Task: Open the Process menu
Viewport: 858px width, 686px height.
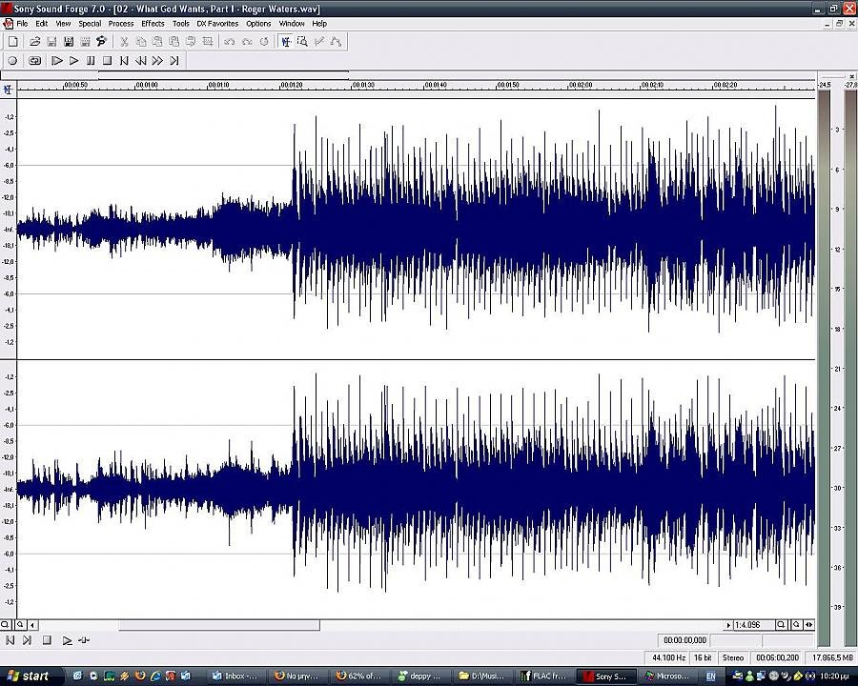Action: click(x=121, y=24)
